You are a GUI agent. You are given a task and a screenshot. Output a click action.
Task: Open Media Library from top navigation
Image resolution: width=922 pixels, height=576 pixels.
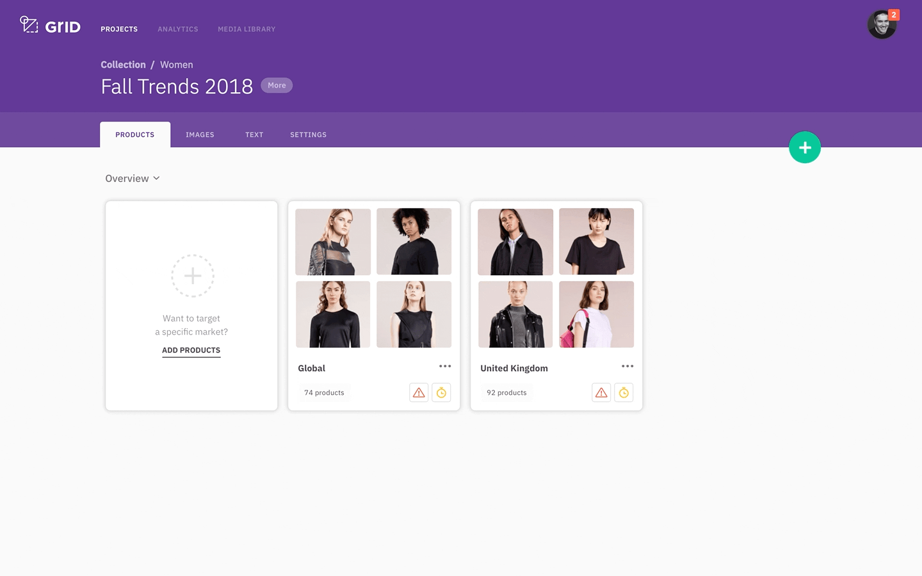click(247, 29)
